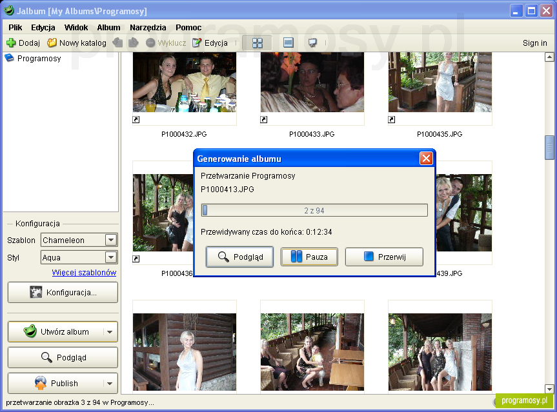557x412 pixels.
Task: Click the green plus Dodaj icon
Action: (11, 43)
